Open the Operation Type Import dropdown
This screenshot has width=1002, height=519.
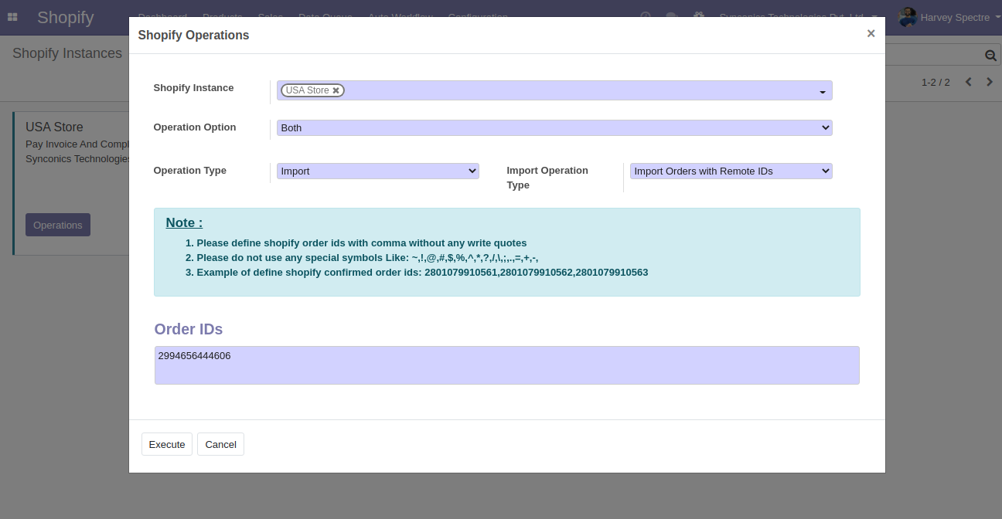click(378, 171)
